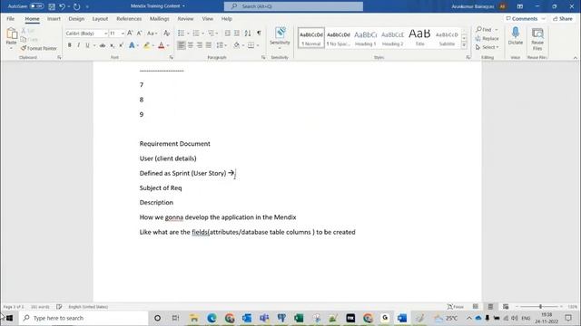The image size is (581, 326).
Task: Save the document
Action: (52, 6)
